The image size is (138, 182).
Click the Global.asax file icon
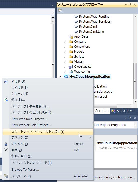(x=71, y=67)
